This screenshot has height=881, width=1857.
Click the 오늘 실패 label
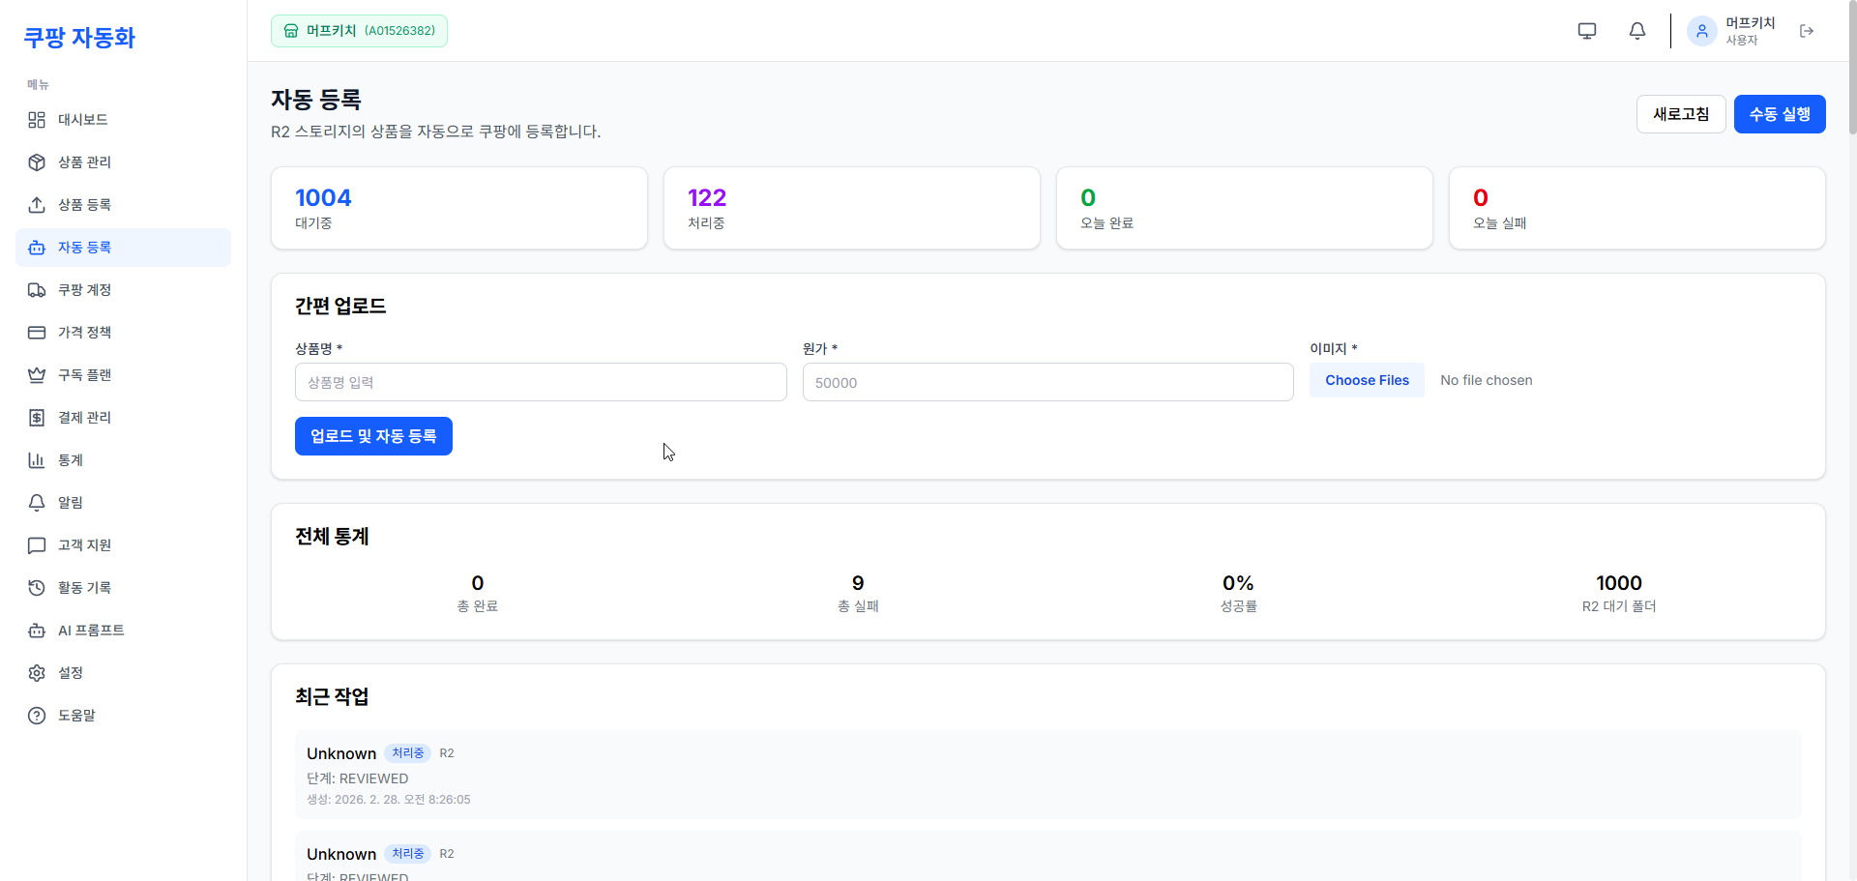1499,223
